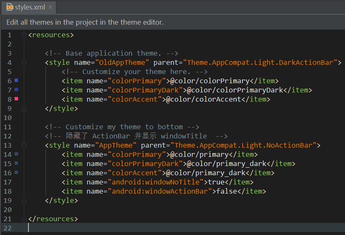Screen dimensions: 345x235
Task: Click gutter color icon on line 14
Action: tap(16, 154)
